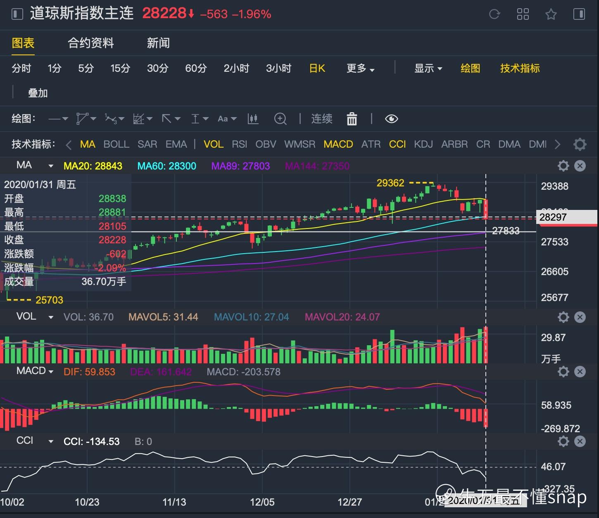Close the CCI indicator panel

pos(580,442)
